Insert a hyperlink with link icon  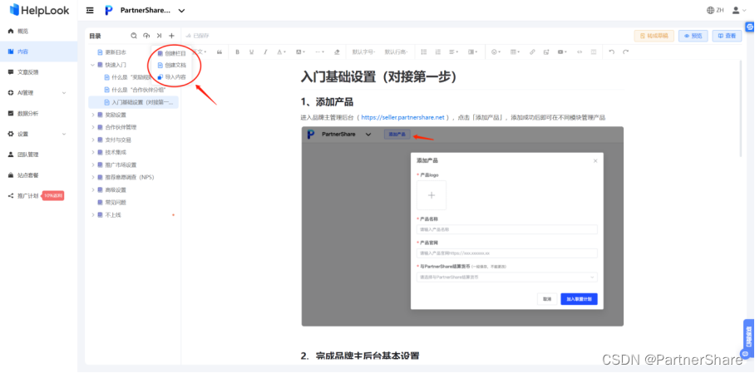[532, 52]
